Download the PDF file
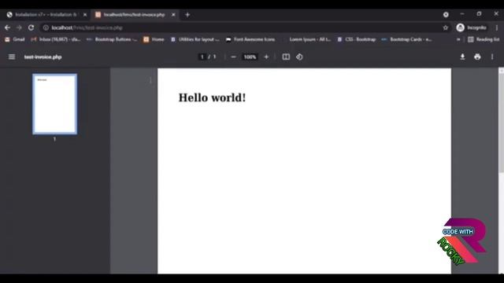This screenshot has width=504, height=283. point(462,57)
